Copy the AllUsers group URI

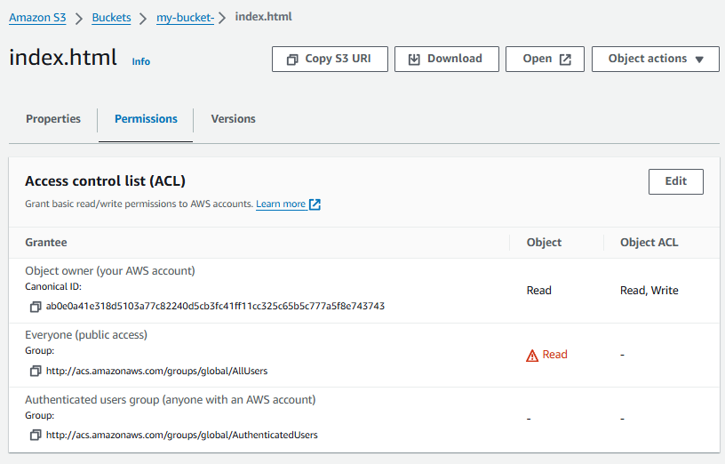36,371
